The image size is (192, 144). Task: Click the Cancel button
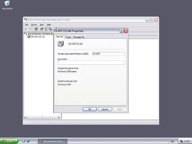(x=105, y=109)
